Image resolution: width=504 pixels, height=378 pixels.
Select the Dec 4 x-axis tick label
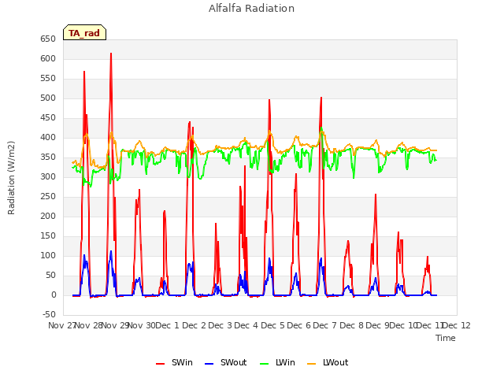(x=246, y=325)
